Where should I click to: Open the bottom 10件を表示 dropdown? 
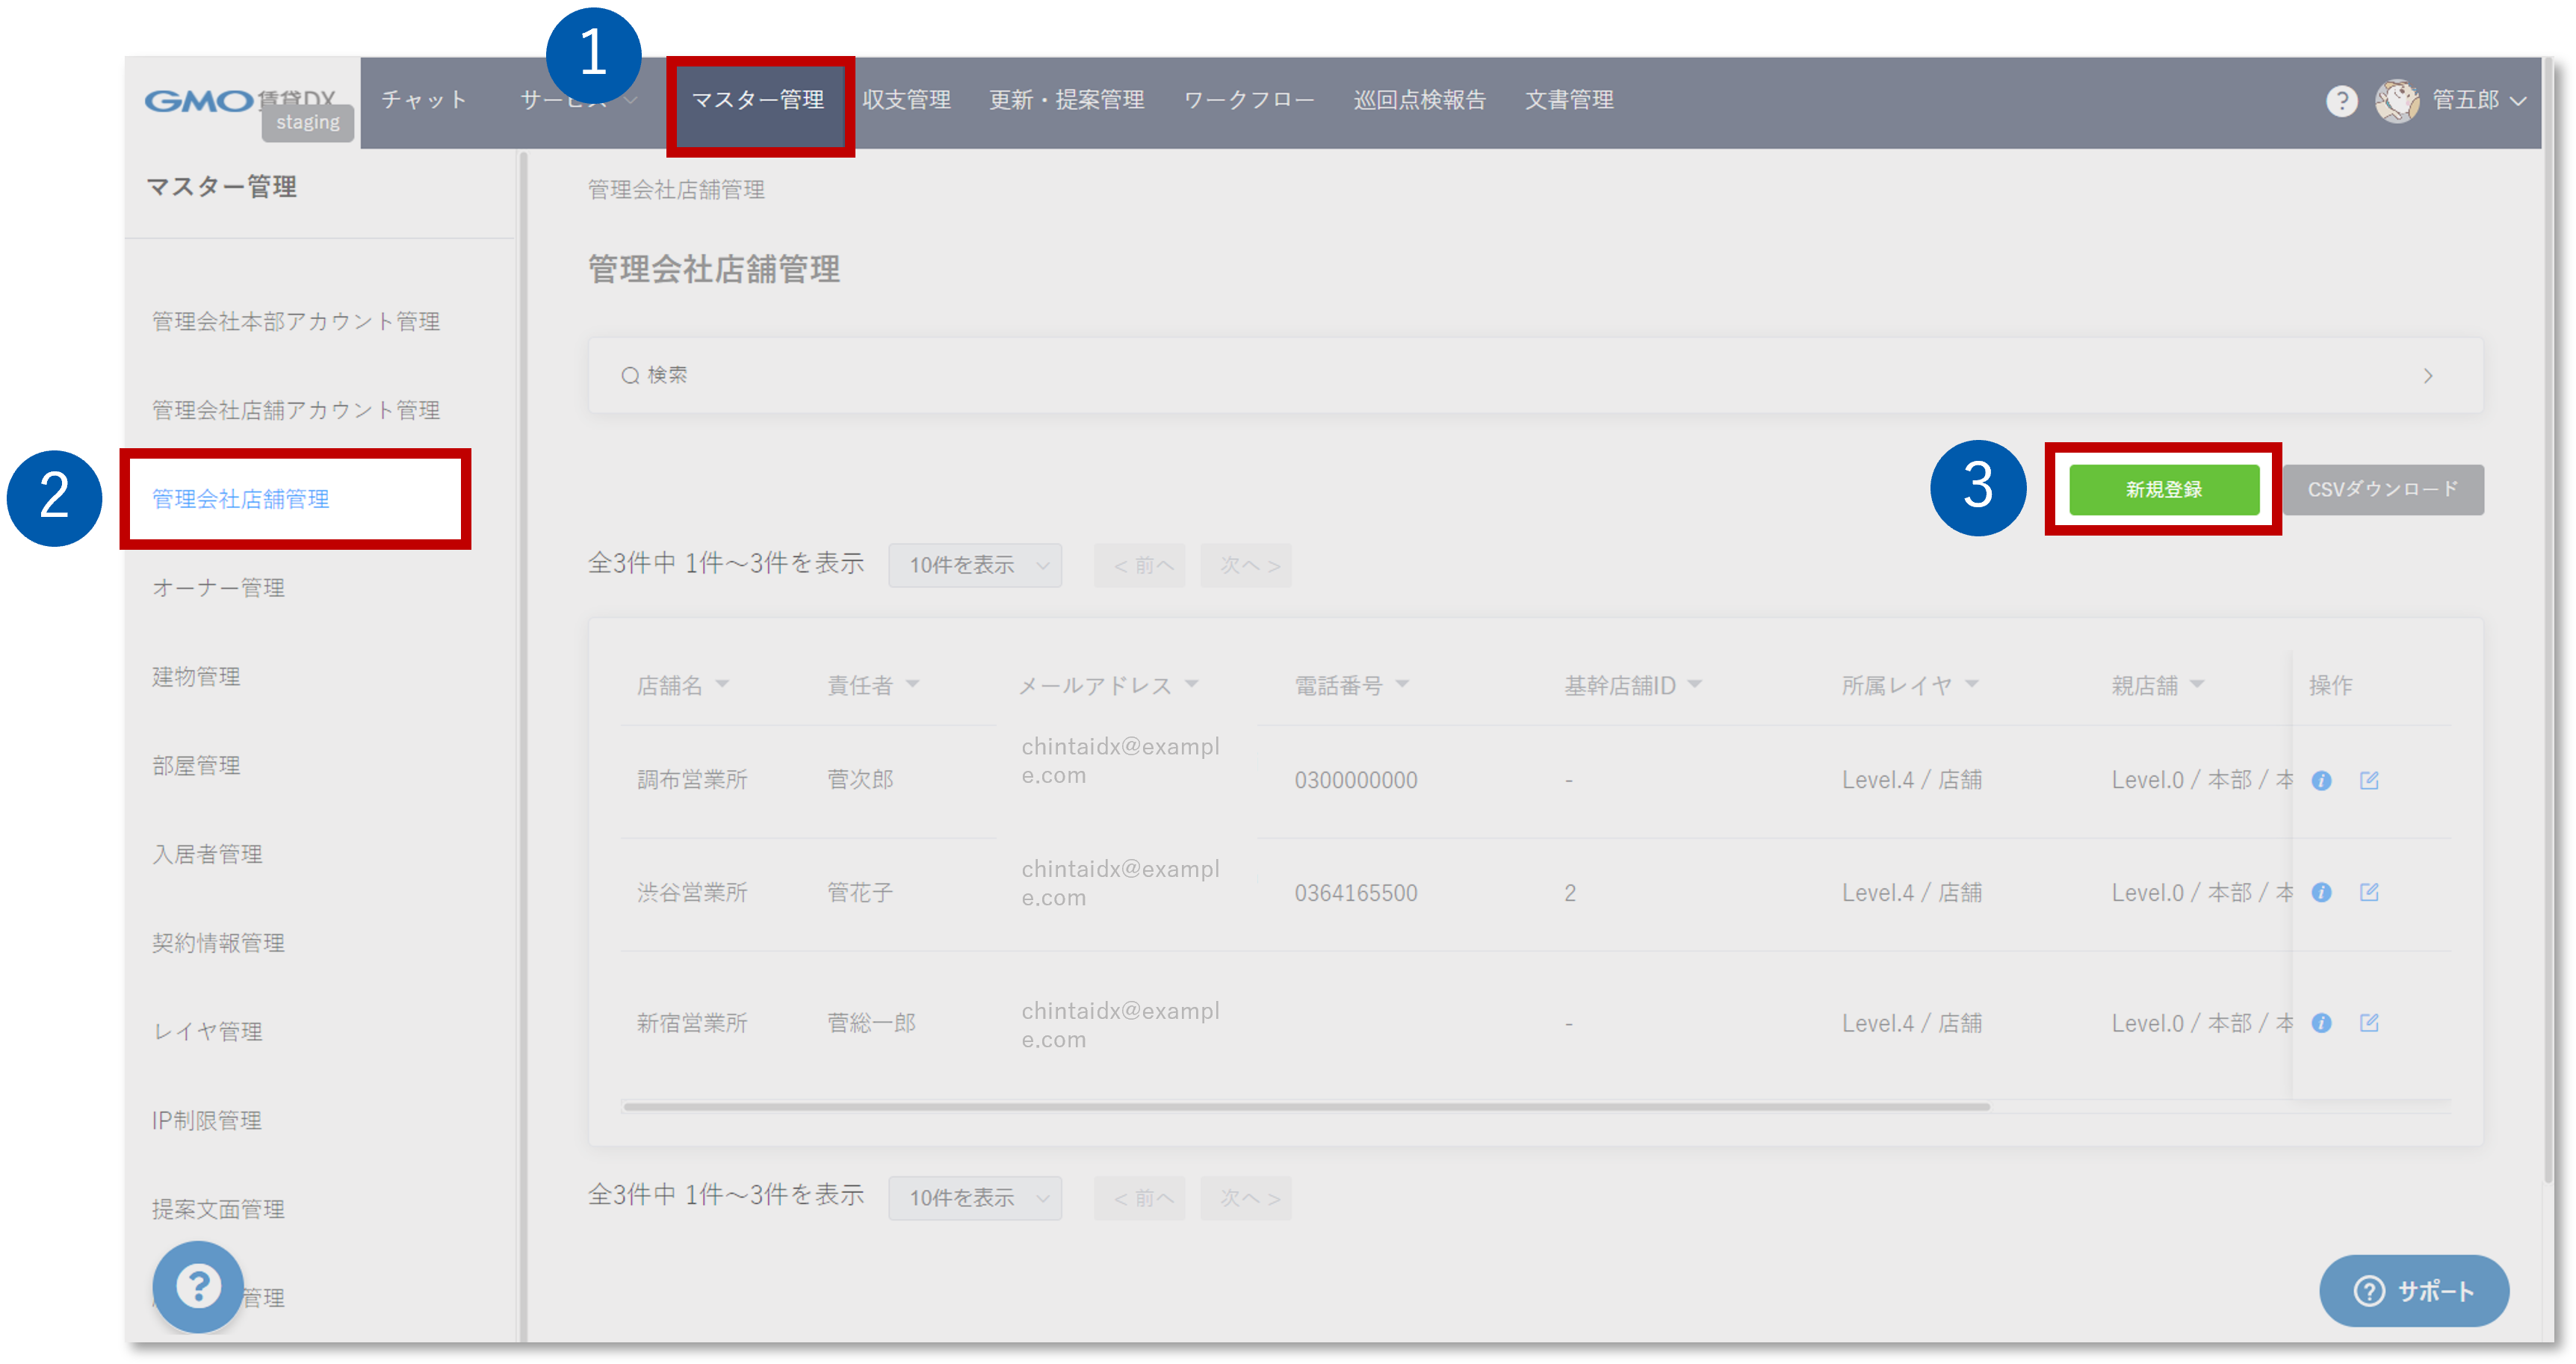[975, 1197]
